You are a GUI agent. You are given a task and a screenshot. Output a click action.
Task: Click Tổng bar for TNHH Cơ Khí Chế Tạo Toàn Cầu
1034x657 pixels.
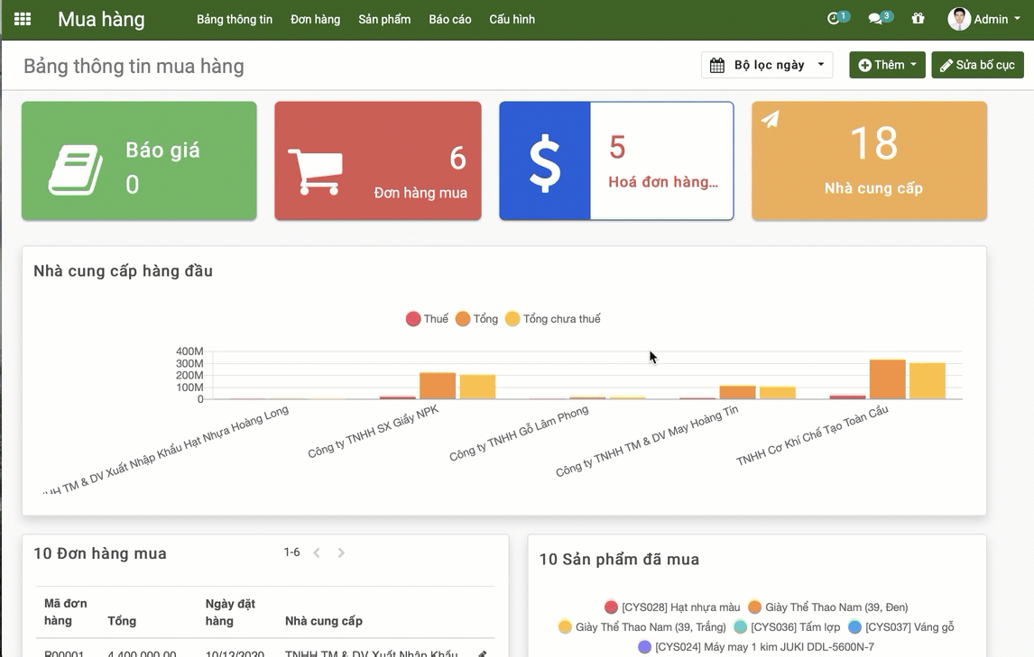click(x=888, y=379)
